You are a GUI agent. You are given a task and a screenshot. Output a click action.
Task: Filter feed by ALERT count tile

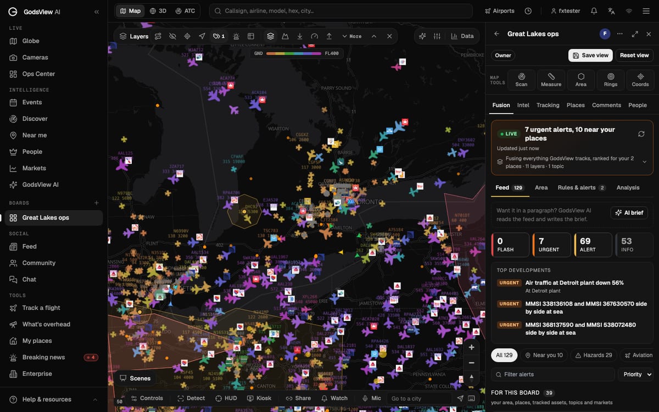(593, 245)
